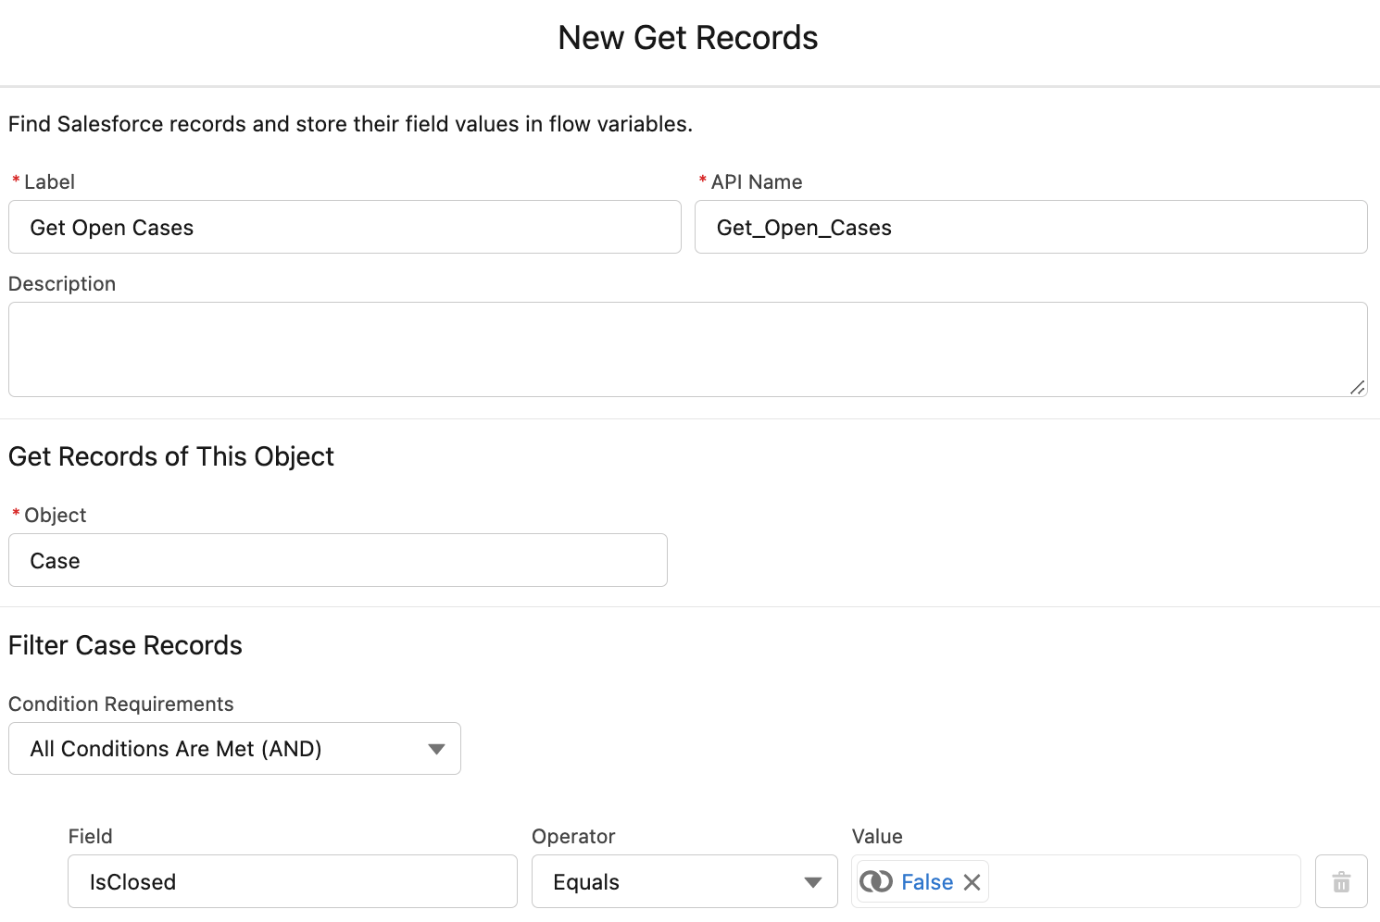Click the Condition Requirements label
This screenshot has height=922, width=1380.
click(121, 704)
